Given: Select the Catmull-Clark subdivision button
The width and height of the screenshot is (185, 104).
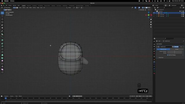Looking at the screenshot, I should 163,49.
